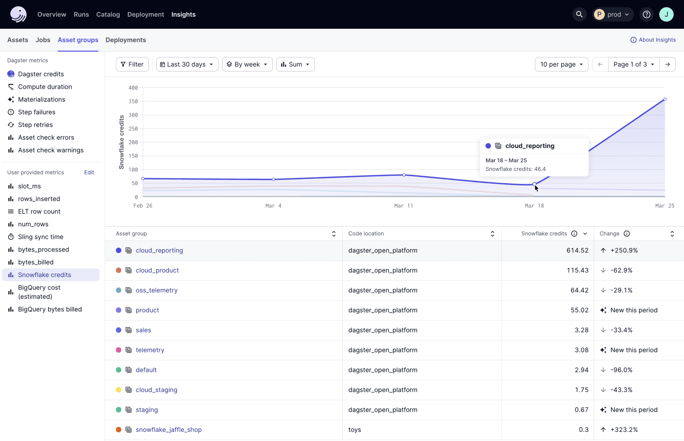Open the Last 30 days dropdown
The height and width of the screenshot is (441, 684).
click(187, 64)
